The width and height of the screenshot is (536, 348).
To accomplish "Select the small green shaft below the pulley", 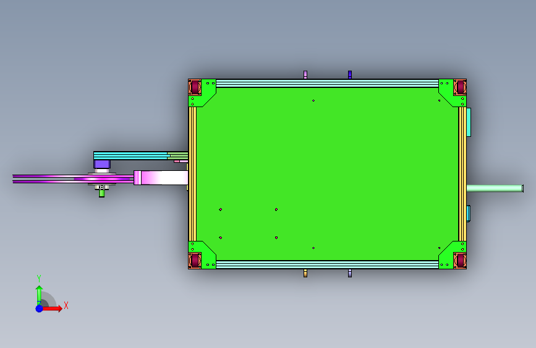I will [x=101, y=194].
